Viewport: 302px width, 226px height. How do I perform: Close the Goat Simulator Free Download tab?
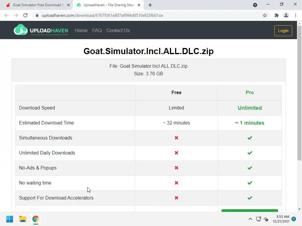pos(68,5)
